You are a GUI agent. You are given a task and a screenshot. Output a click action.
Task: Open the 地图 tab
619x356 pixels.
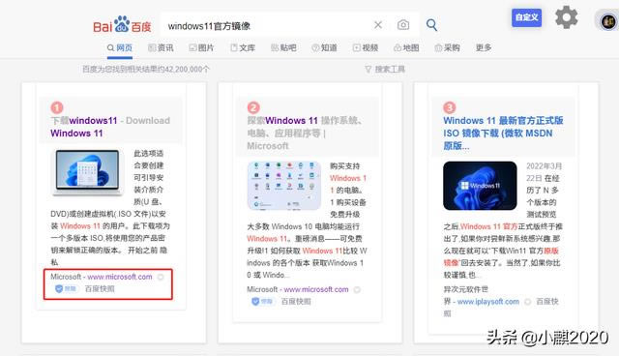(406, 47)
